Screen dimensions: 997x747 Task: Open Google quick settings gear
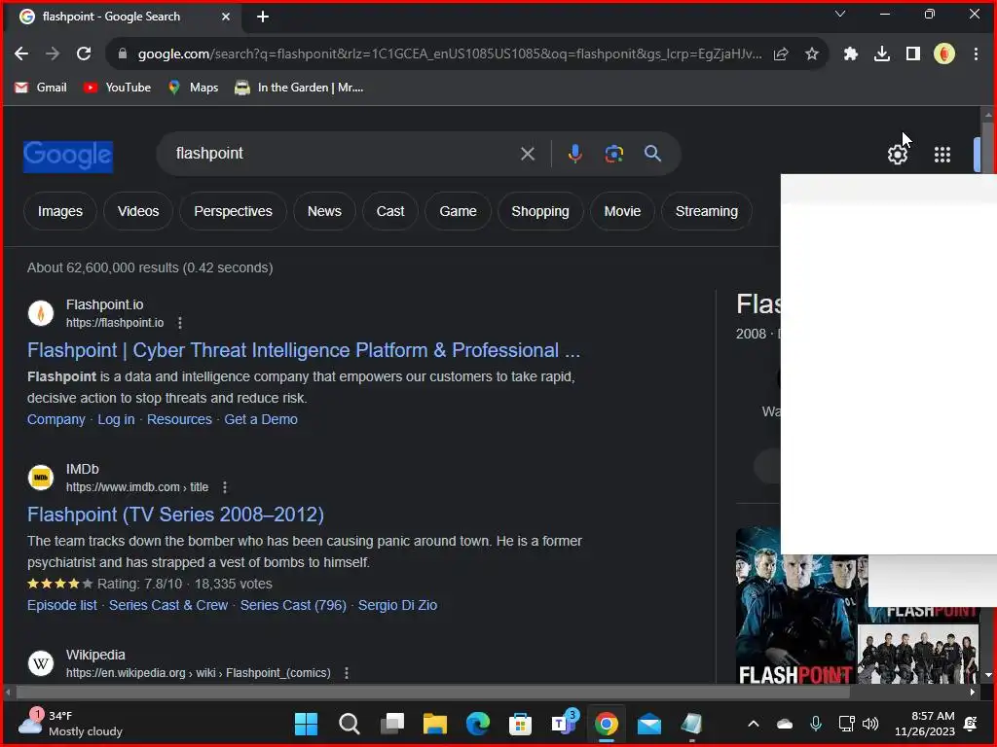[x=897, y=155]
